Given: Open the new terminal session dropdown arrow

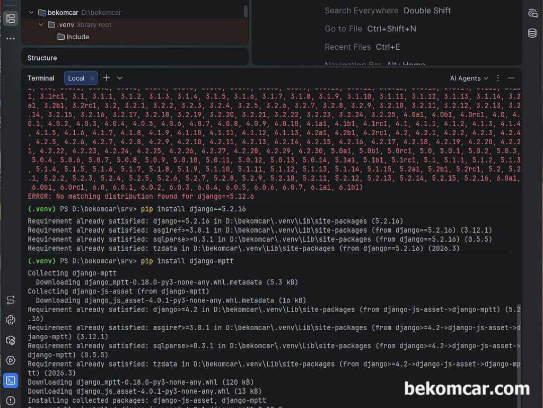Looking at the screenshot, I should click(x=120, y=78).
